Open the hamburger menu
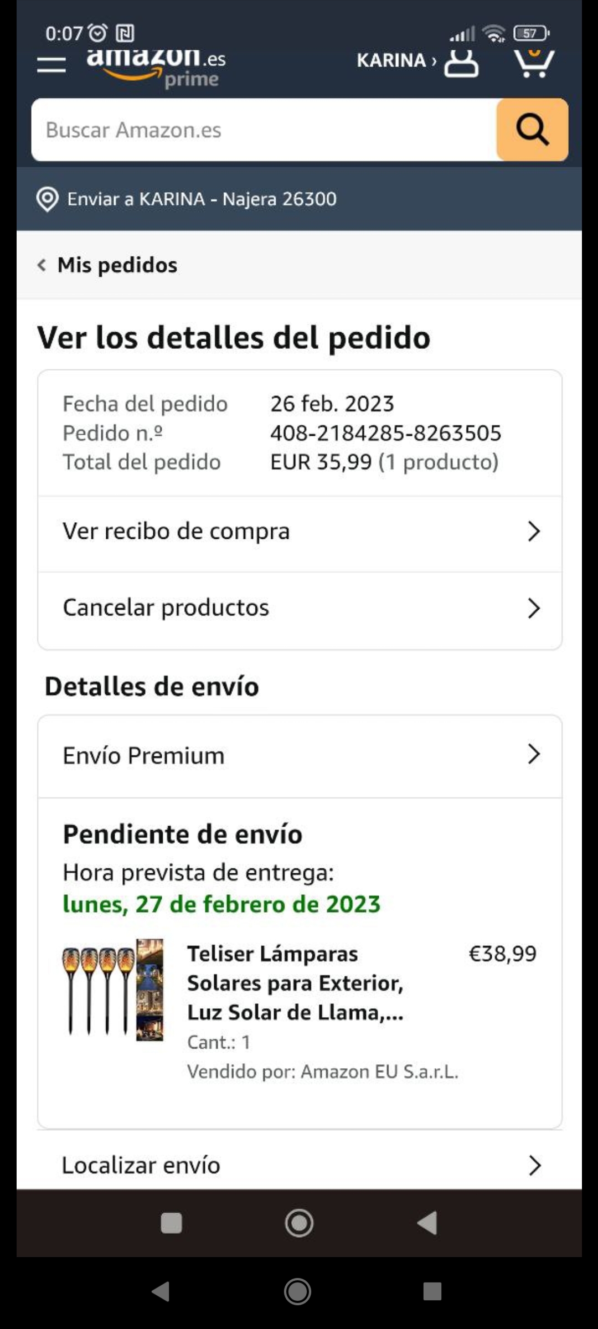Screen dimensions: 598x1329 pos(51,64)
